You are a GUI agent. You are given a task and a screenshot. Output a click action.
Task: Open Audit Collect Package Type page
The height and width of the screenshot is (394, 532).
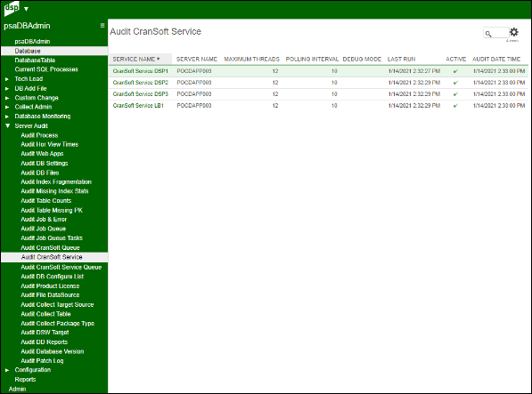pyautogui.click(x=58, y=324)
